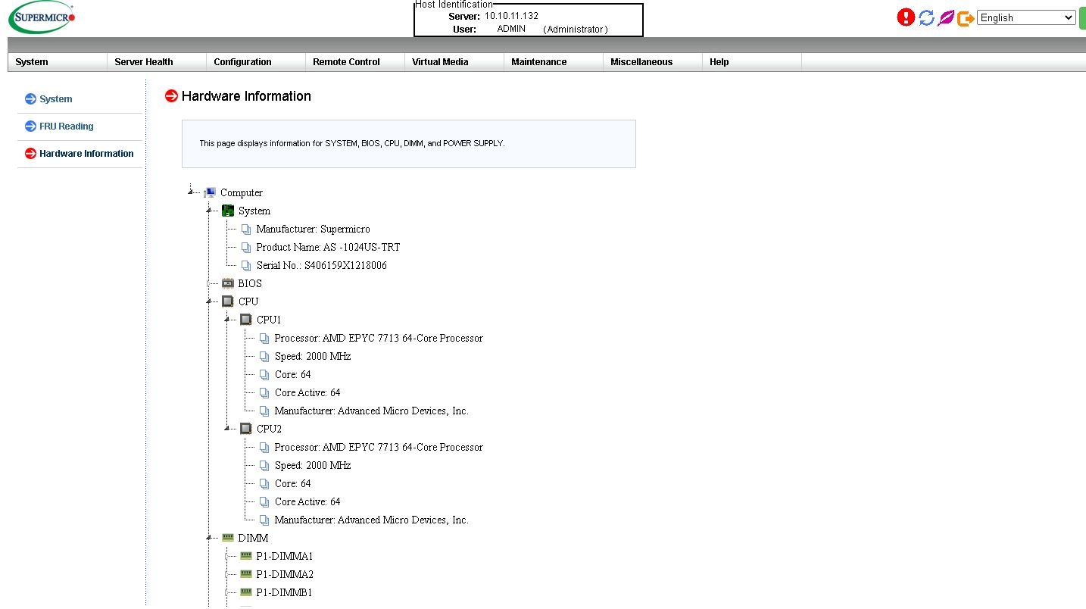Expand the P1-DIMMB1 node
Viewport: 1086px width, 609px height.
tap(227, 592)
